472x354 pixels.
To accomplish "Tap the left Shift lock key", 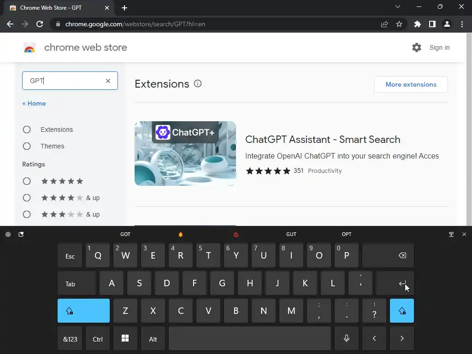I will point(84,311).
